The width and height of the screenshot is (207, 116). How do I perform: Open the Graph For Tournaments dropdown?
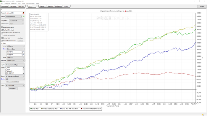17,21
